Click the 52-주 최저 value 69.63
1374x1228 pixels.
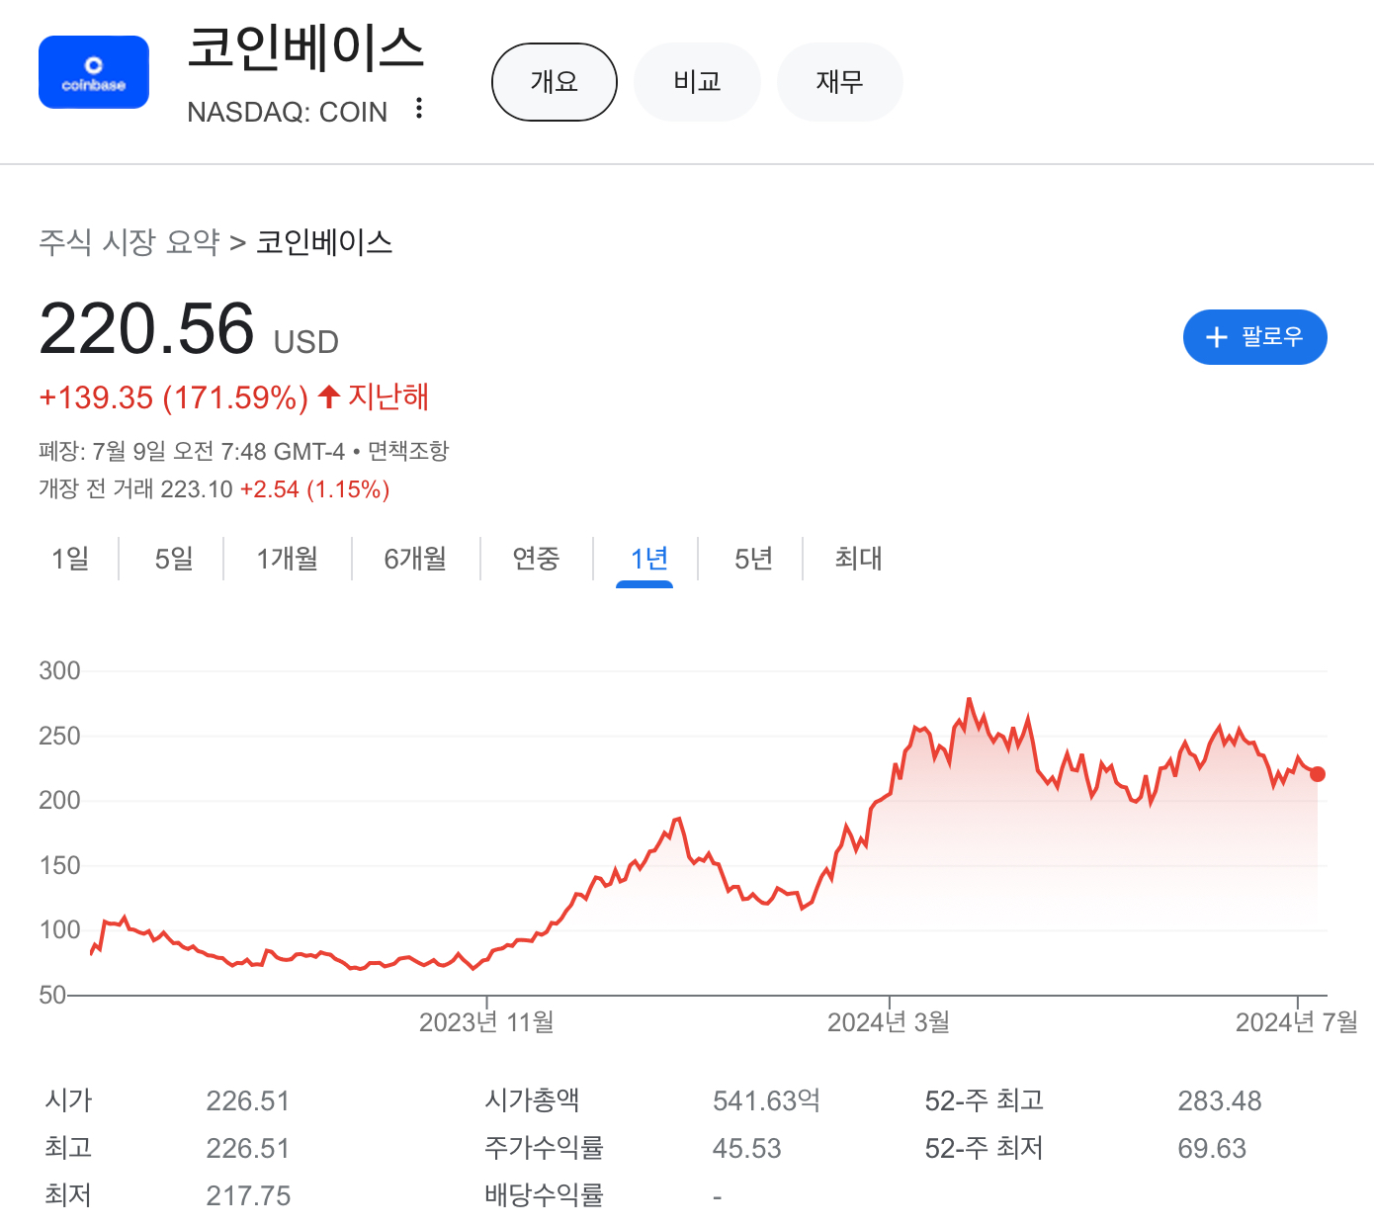1212,1148
